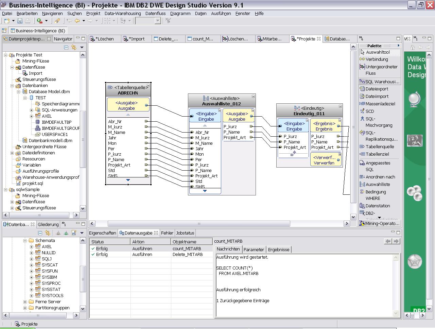Click the globe icon in the welcome panel
435x329 pixels.
[415, 100]
